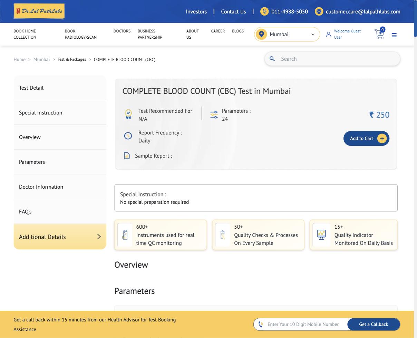Click the phone icon beside 011-4988-5050
The width and height of the screenshot is (417, 338).
(x=264, y=11)
